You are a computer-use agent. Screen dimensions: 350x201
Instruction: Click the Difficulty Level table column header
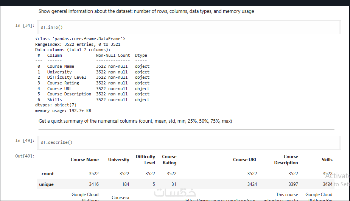145,160
